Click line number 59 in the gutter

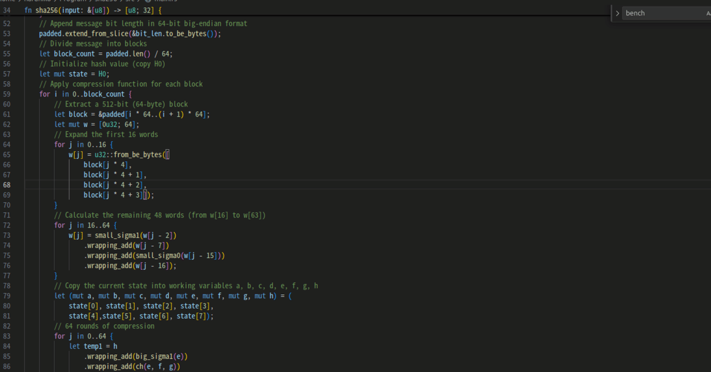[x=7, y=94]
